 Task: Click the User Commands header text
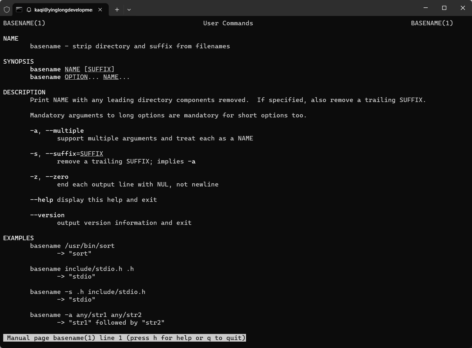tap(228, 23)
